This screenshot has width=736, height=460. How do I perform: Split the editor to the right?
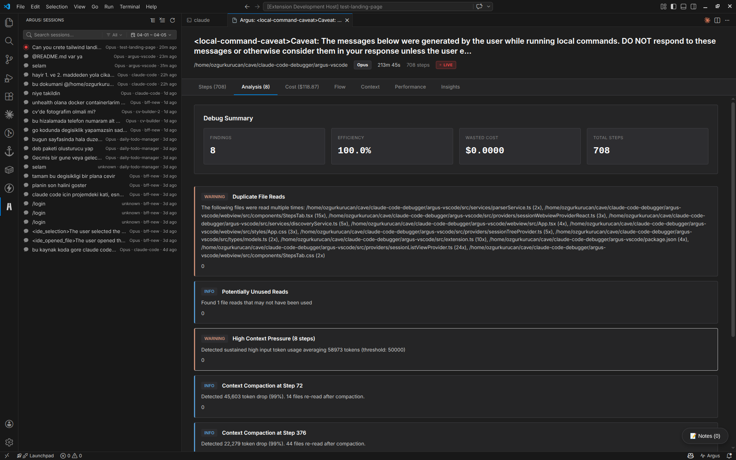[x=717, y=20]
